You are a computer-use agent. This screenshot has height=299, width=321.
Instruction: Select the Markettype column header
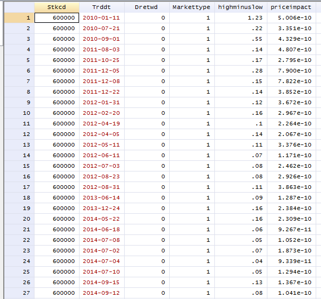(192, 7)
